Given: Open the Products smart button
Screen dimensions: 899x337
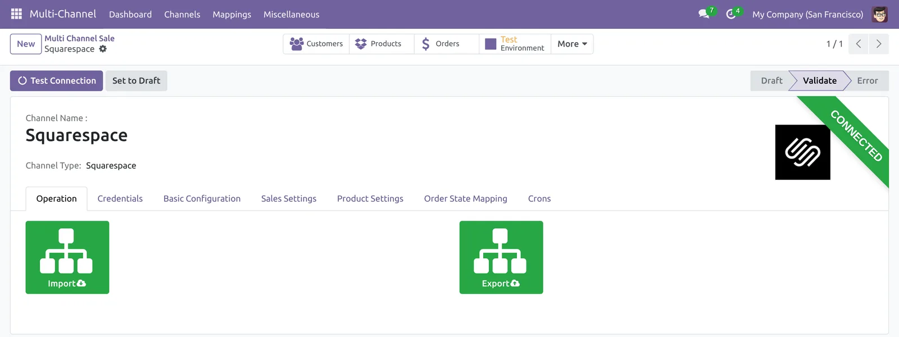Looking at the screenshot, I should click(382, 44).
